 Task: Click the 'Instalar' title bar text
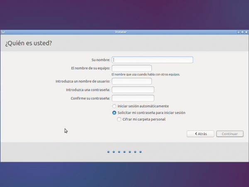120,32
